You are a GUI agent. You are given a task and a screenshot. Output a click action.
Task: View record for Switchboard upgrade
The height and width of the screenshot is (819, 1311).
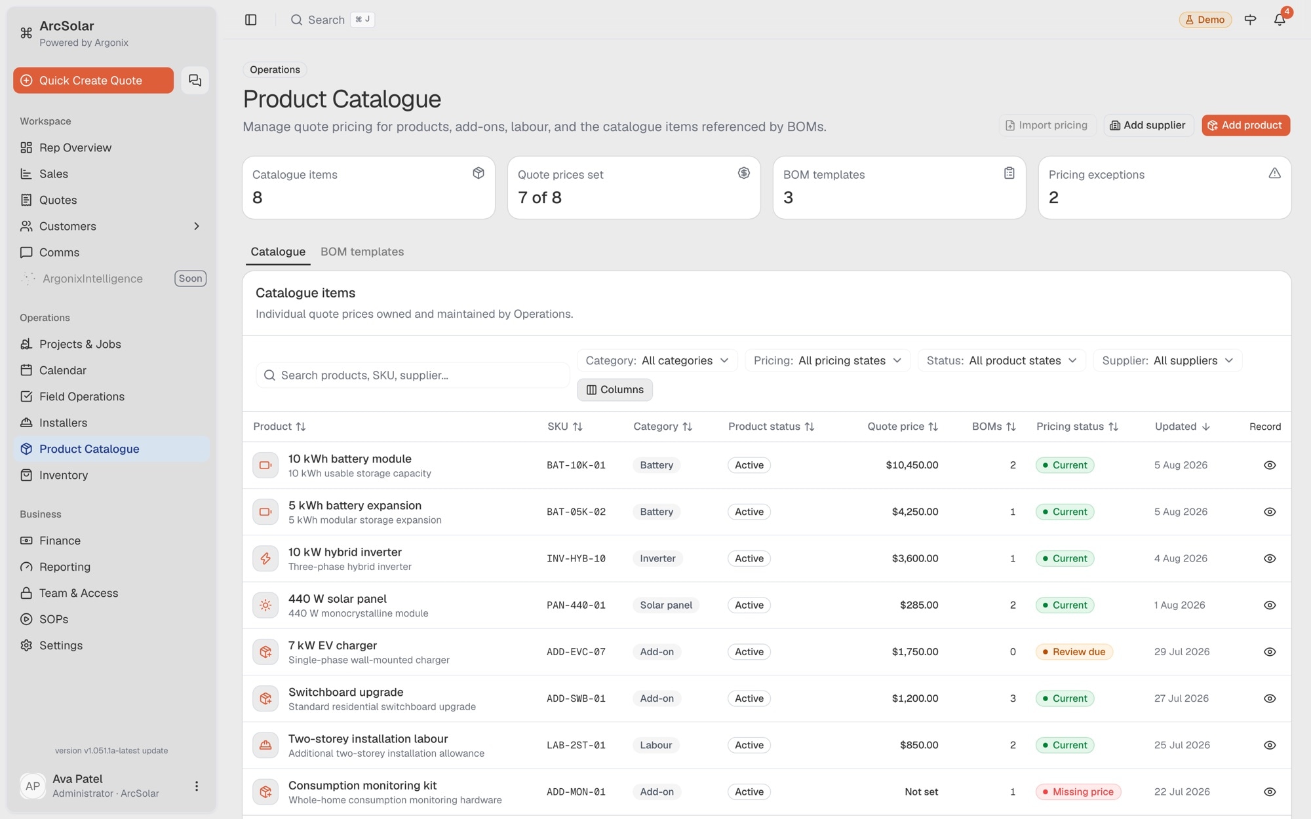1270,698
